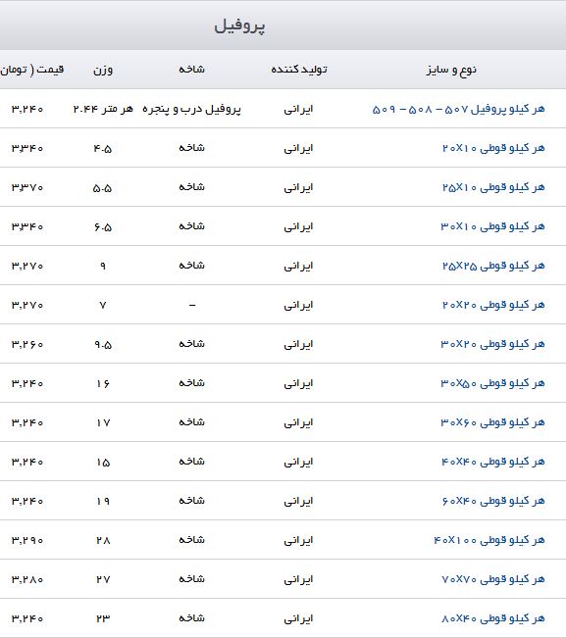Click the dash in the ۲۰X۲۰ row

pos(192,305)
